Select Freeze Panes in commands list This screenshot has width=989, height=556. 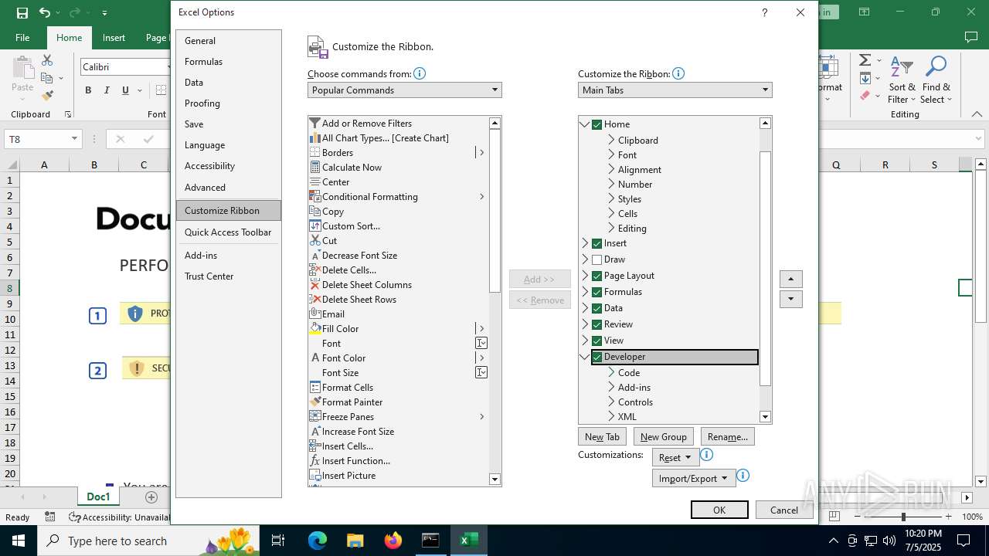[398, 417]
